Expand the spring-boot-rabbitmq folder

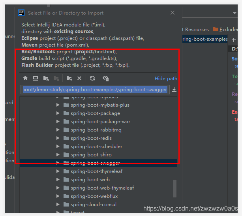tap(58, 130)
